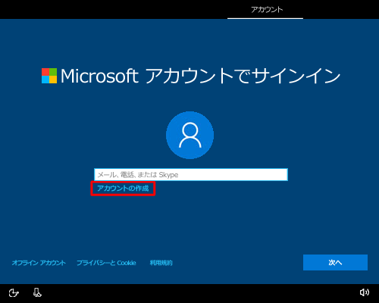Click the Microsoft four-color logo
This screenshot has height=303, width=379.
[x=49, y=76]
